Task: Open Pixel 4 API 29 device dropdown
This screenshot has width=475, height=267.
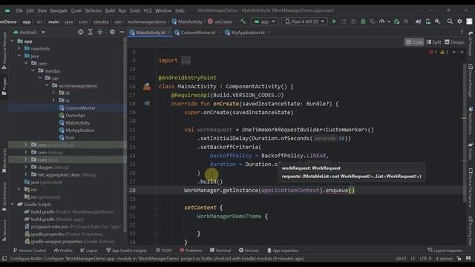Action: click(305, 22)
